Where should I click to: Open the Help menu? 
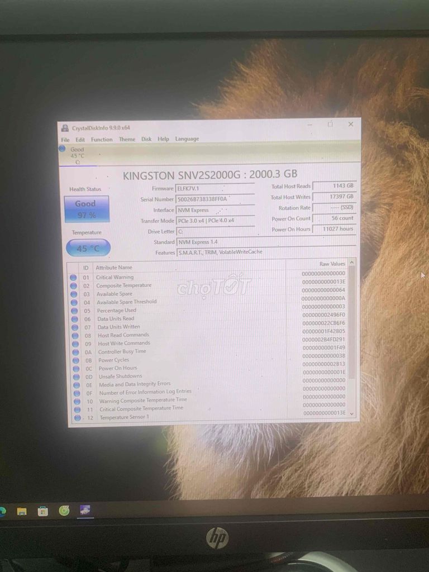[x=164, y=139]
